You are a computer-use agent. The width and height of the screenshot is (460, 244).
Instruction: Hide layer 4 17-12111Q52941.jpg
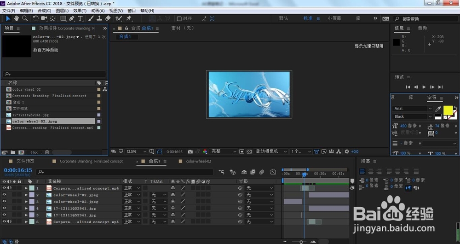(x=4, y=208)
